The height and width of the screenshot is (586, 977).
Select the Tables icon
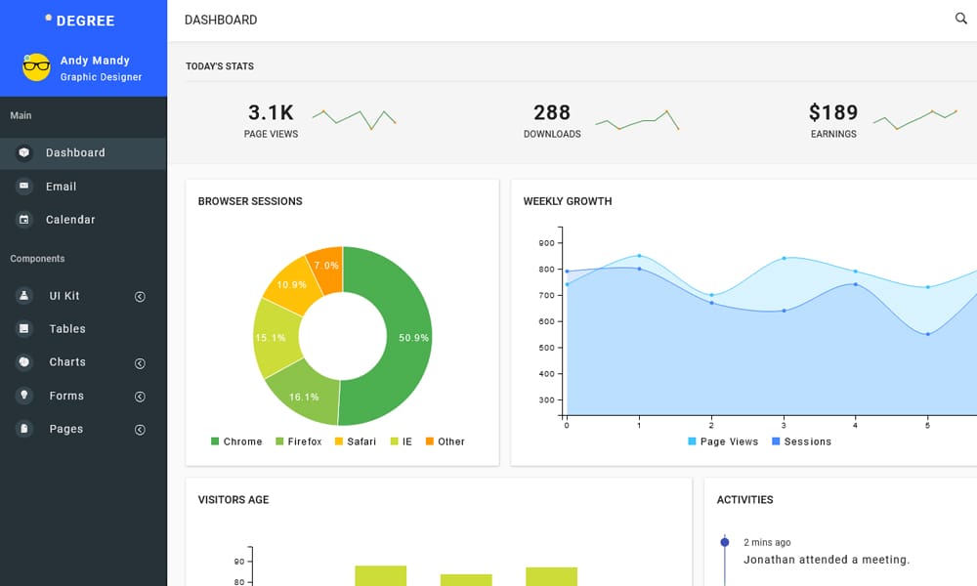click(22, 328)
